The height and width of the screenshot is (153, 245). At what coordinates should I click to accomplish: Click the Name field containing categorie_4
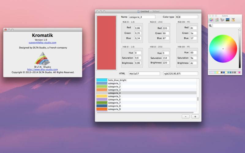click(x=142, y=17)
